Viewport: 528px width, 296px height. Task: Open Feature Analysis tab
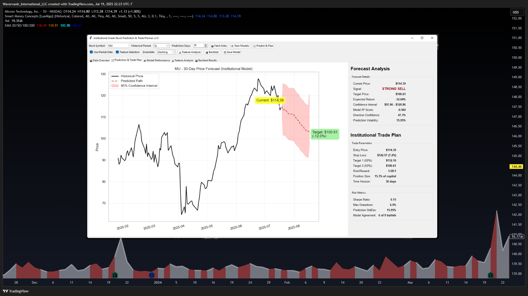coord(182,60)
